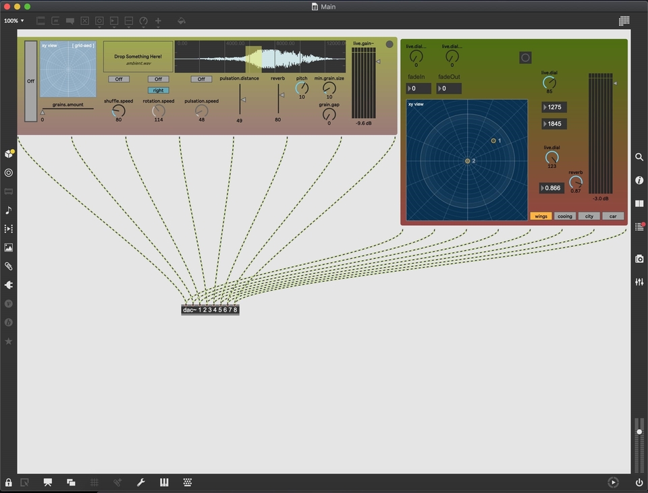Add a new object box from toolbar
Viewport: 648px width, 493px height.
(x=40, y=21)
